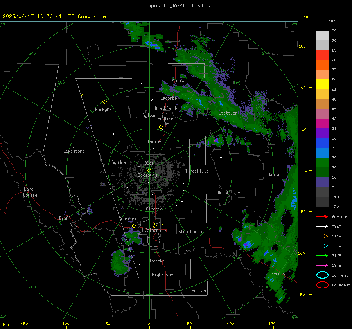Click the Composite_Reflectivity title

[176, 6]
